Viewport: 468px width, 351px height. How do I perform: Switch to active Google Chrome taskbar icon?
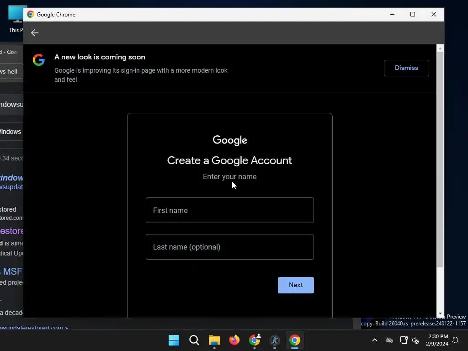(x=295, y=340)
